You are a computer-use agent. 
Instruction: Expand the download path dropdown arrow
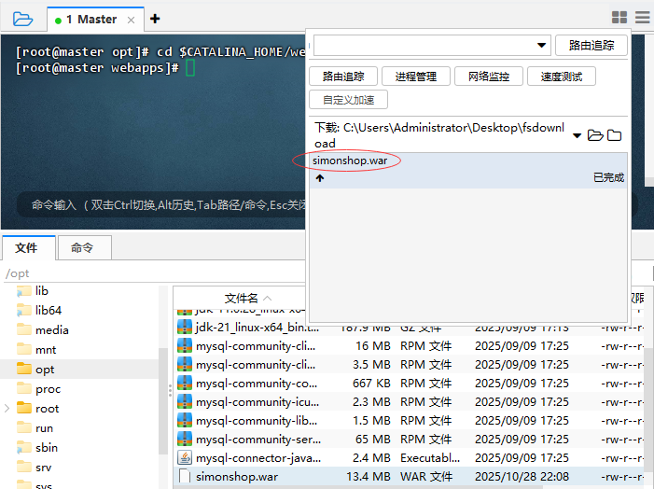coord(577,135)
